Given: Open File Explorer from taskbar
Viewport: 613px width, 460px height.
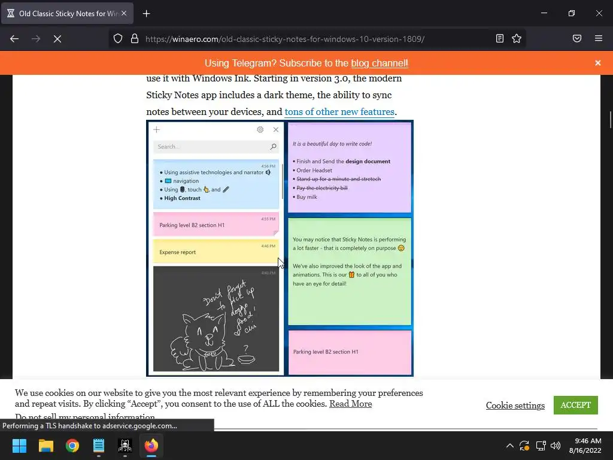Looking at the screenshot, I should pyautogui.click(x=45, y=446).
